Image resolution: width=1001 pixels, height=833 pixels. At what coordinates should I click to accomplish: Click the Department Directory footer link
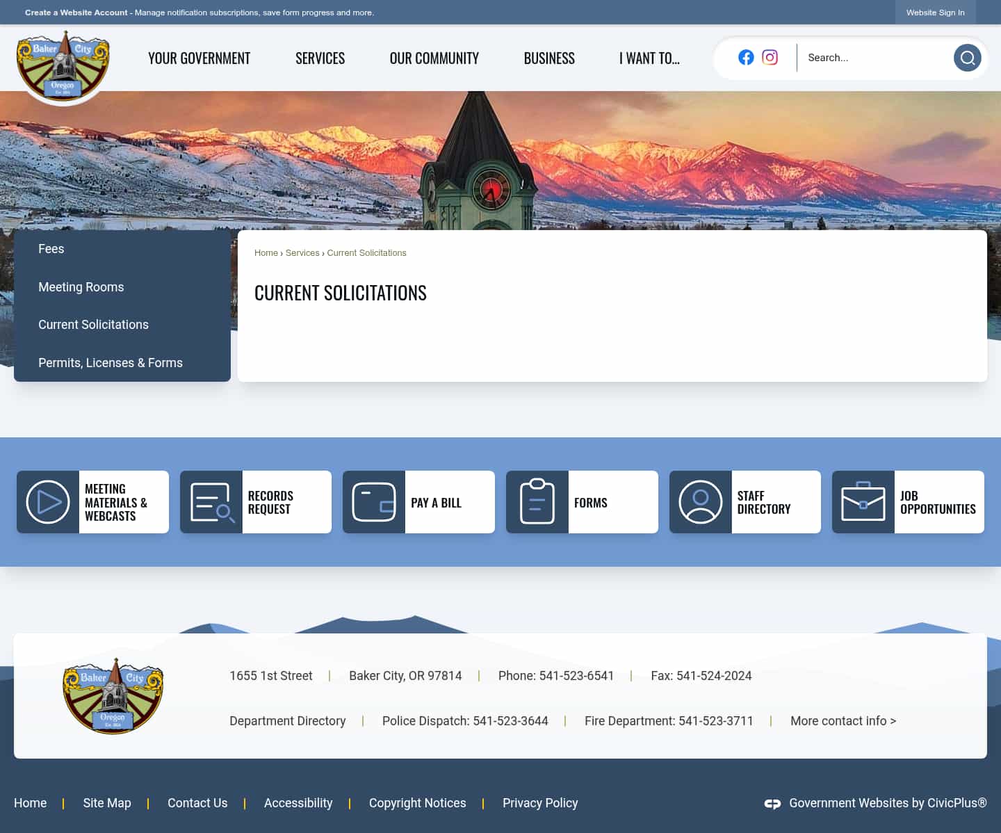(288, 721)
